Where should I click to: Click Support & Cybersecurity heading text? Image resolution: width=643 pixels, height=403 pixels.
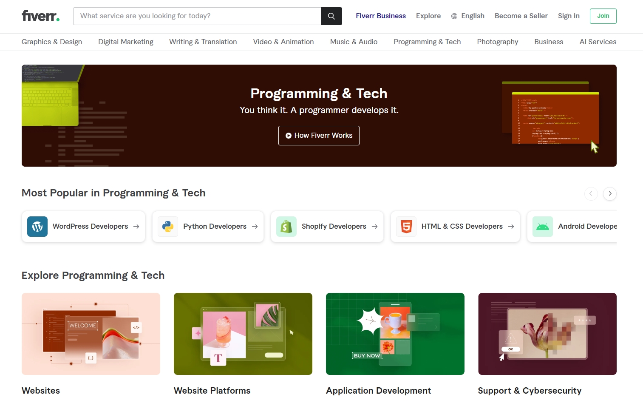530,391
